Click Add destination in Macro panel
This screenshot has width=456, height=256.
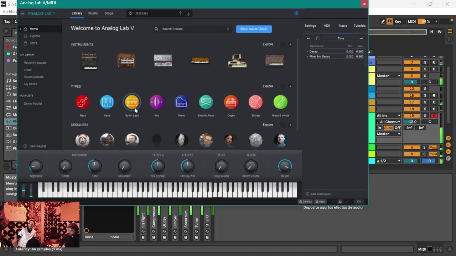click(x=318, y=194)
